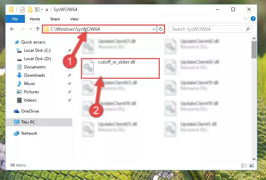Open Local Disk (D:) in sidebar
Image resolution: width=266 pixels, height=180 pixels.
pos(37,59)
